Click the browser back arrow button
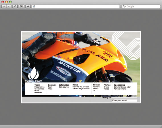 pyautogui.click(x=4, y=6)
